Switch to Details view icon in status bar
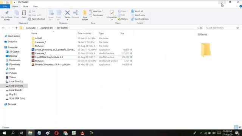Image resolution: width=242 pixels, height=136 pixels. point(236,127)
